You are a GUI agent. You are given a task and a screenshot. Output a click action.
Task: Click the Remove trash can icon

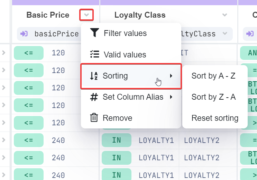point(94,118)
